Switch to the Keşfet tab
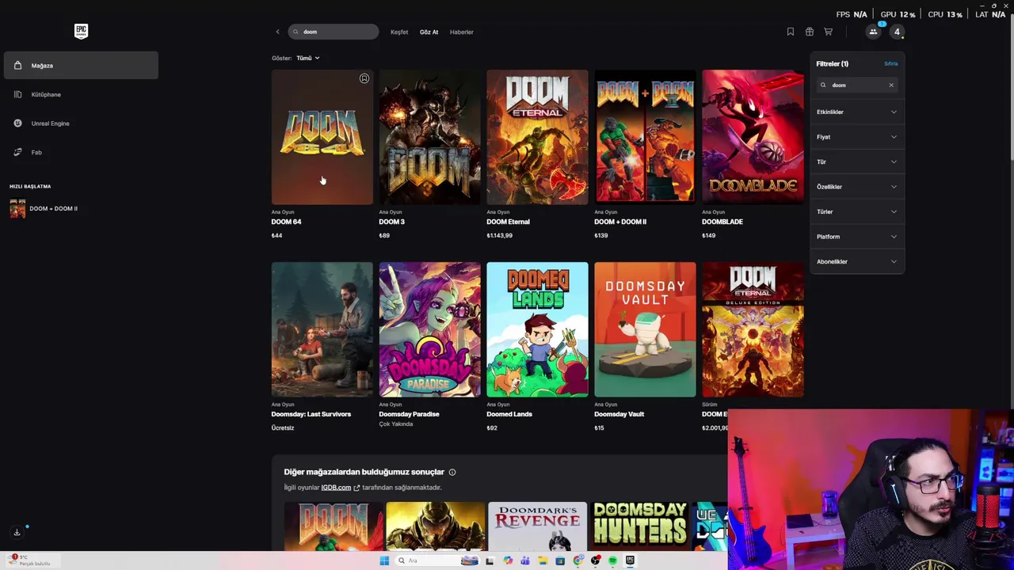 tap(399, 32)
